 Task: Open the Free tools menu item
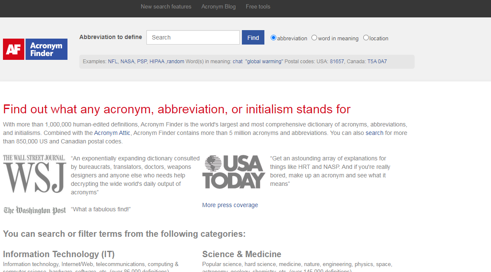click(x=258, y=6)
